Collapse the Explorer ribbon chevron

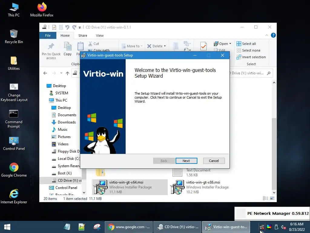coord(266,35)
